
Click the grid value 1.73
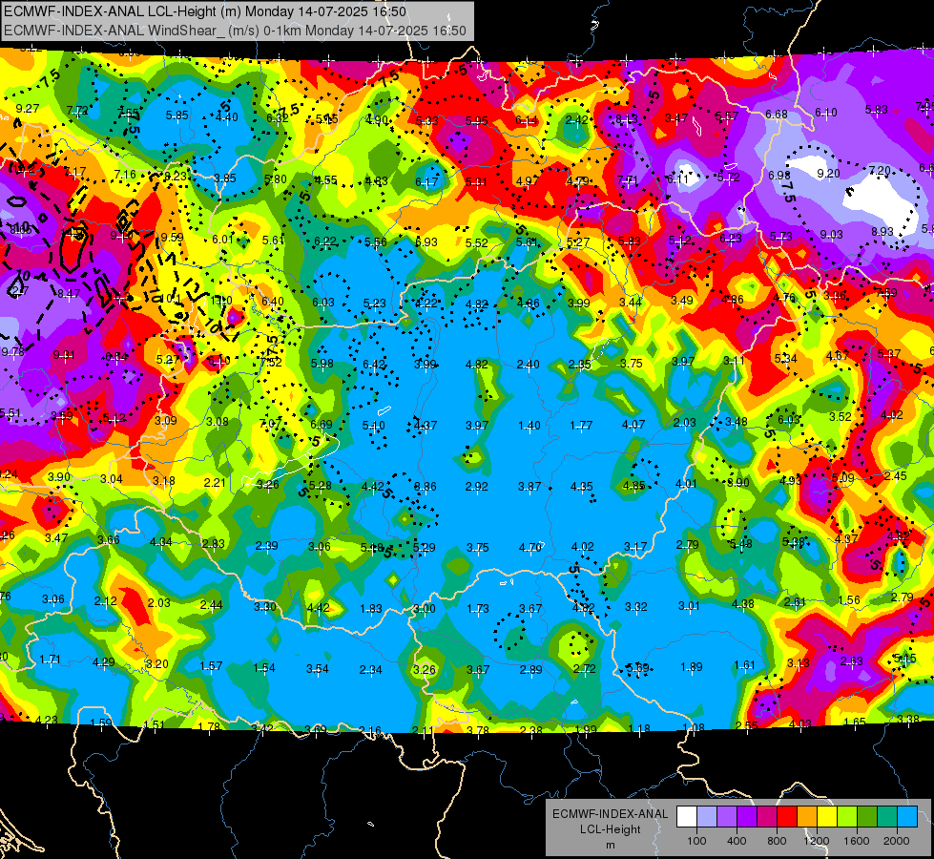click(x=478, y=609)
